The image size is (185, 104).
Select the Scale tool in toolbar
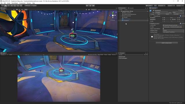(12, 6)
